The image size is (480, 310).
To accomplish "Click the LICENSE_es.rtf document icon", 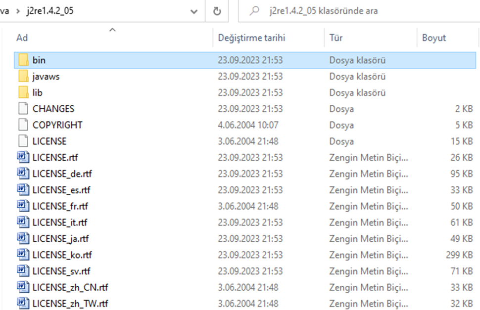I will click(x=23, y=189).
